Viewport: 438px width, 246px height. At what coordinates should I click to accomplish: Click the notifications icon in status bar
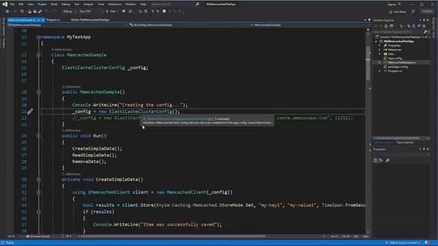427,243
